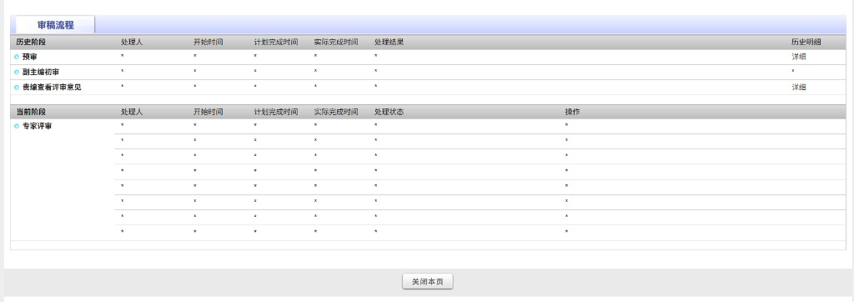Select the 预审 stage label

(29, 57)
